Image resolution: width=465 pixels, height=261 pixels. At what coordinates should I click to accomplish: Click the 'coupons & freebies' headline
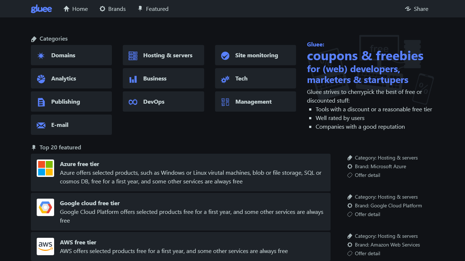[365, 56]
